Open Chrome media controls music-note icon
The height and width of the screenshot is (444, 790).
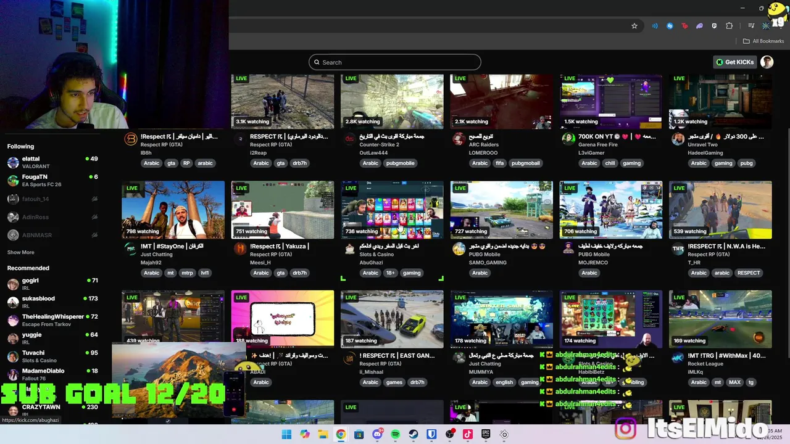click(x=751, y=26)
